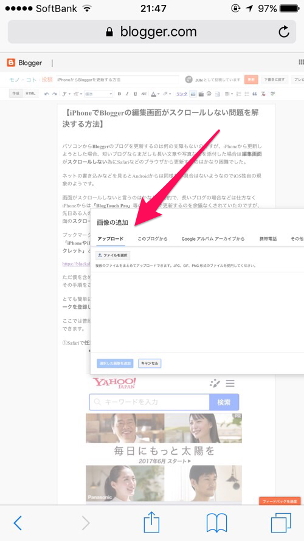This screenshot has height=541, width=304.
Task: Tap the blogger.com address bar
Action: [152, 32]
